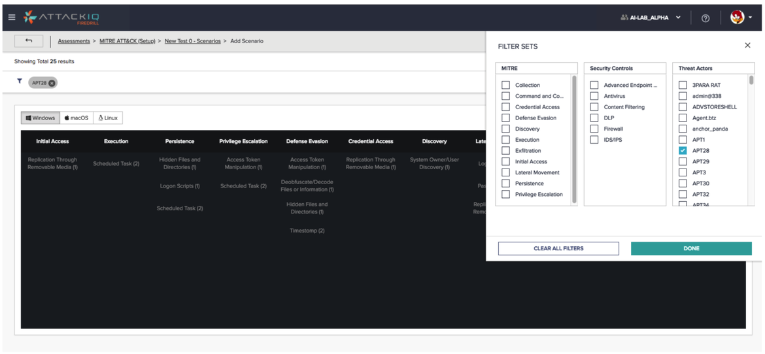Close the Filter Sets panel

(747, 46)
